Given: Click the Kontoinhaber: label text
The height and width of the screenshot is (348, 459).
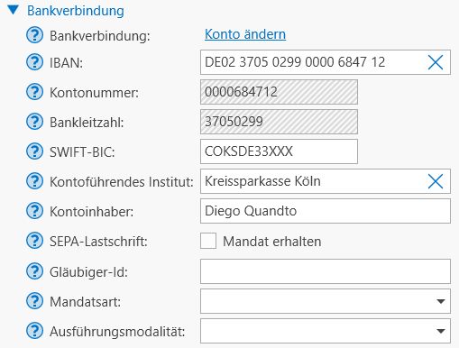Looking at the screenshot, I should [91, 212].
